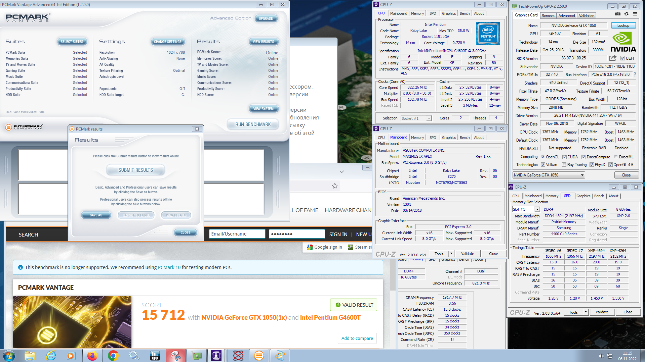The width and height of the screenshot is (645, 362).
Task: Click the VIEW SYSTEM button
Action: point(264,109)
